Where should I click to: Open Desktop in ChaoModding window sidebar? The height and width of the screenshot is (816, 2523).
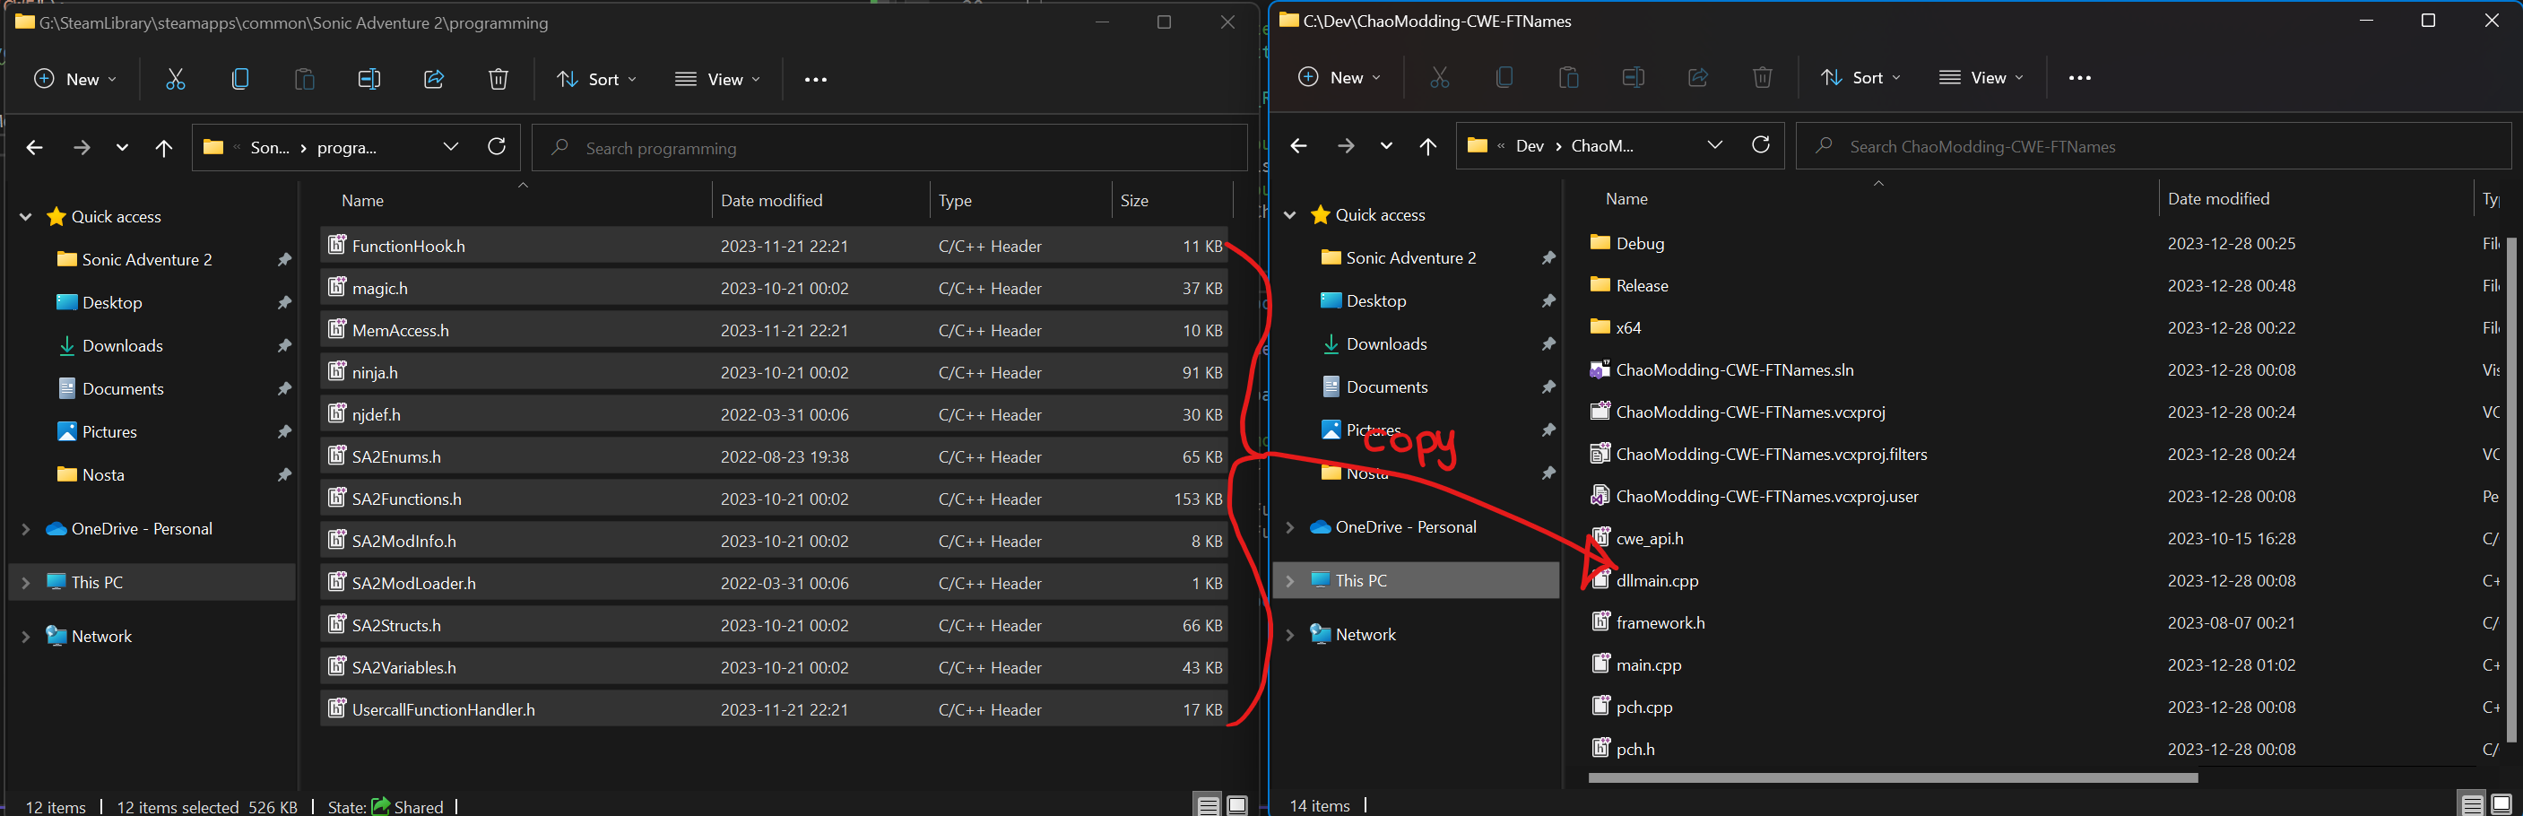point(1376,300)
